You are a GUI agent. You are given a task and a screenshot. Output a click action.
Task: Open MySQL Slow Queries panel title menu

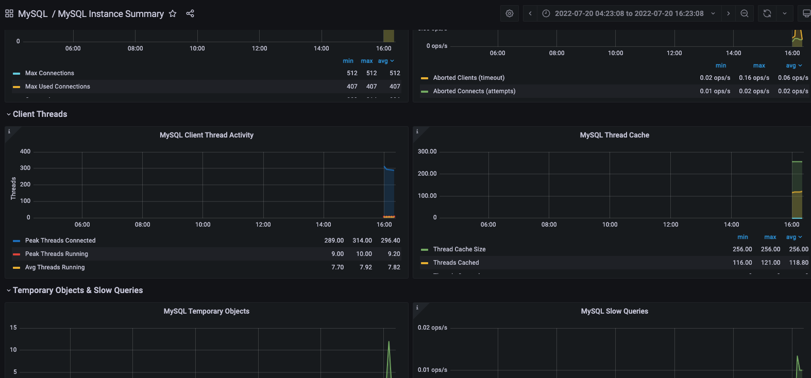615,311
